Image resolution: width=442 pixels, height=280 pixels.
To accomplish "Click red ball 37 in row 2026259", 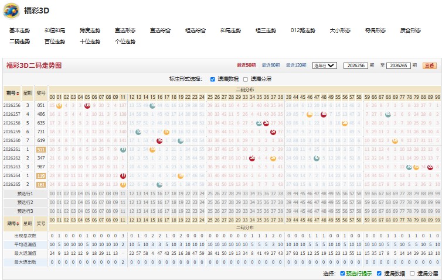I will [x=273, y=132].
